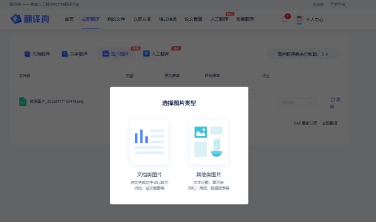The image size is (376, 222).
Task: Click the 人工翻译 tab chat icon
Action: [146, 54]
